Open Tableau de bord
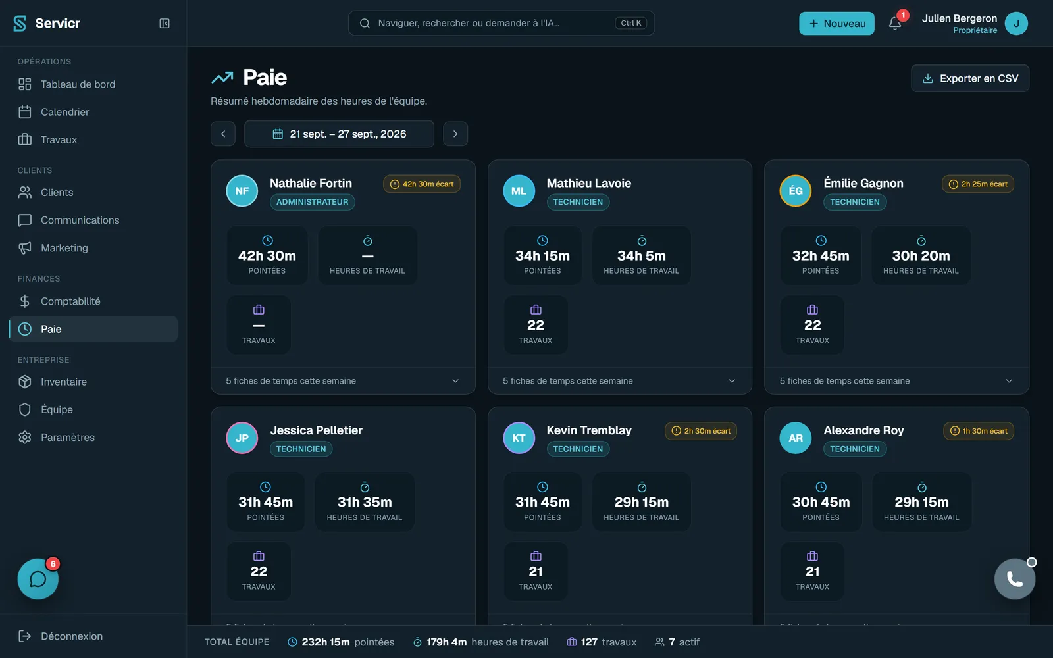The width and height of the screenshot is (1053, 658). pos(93,84)
